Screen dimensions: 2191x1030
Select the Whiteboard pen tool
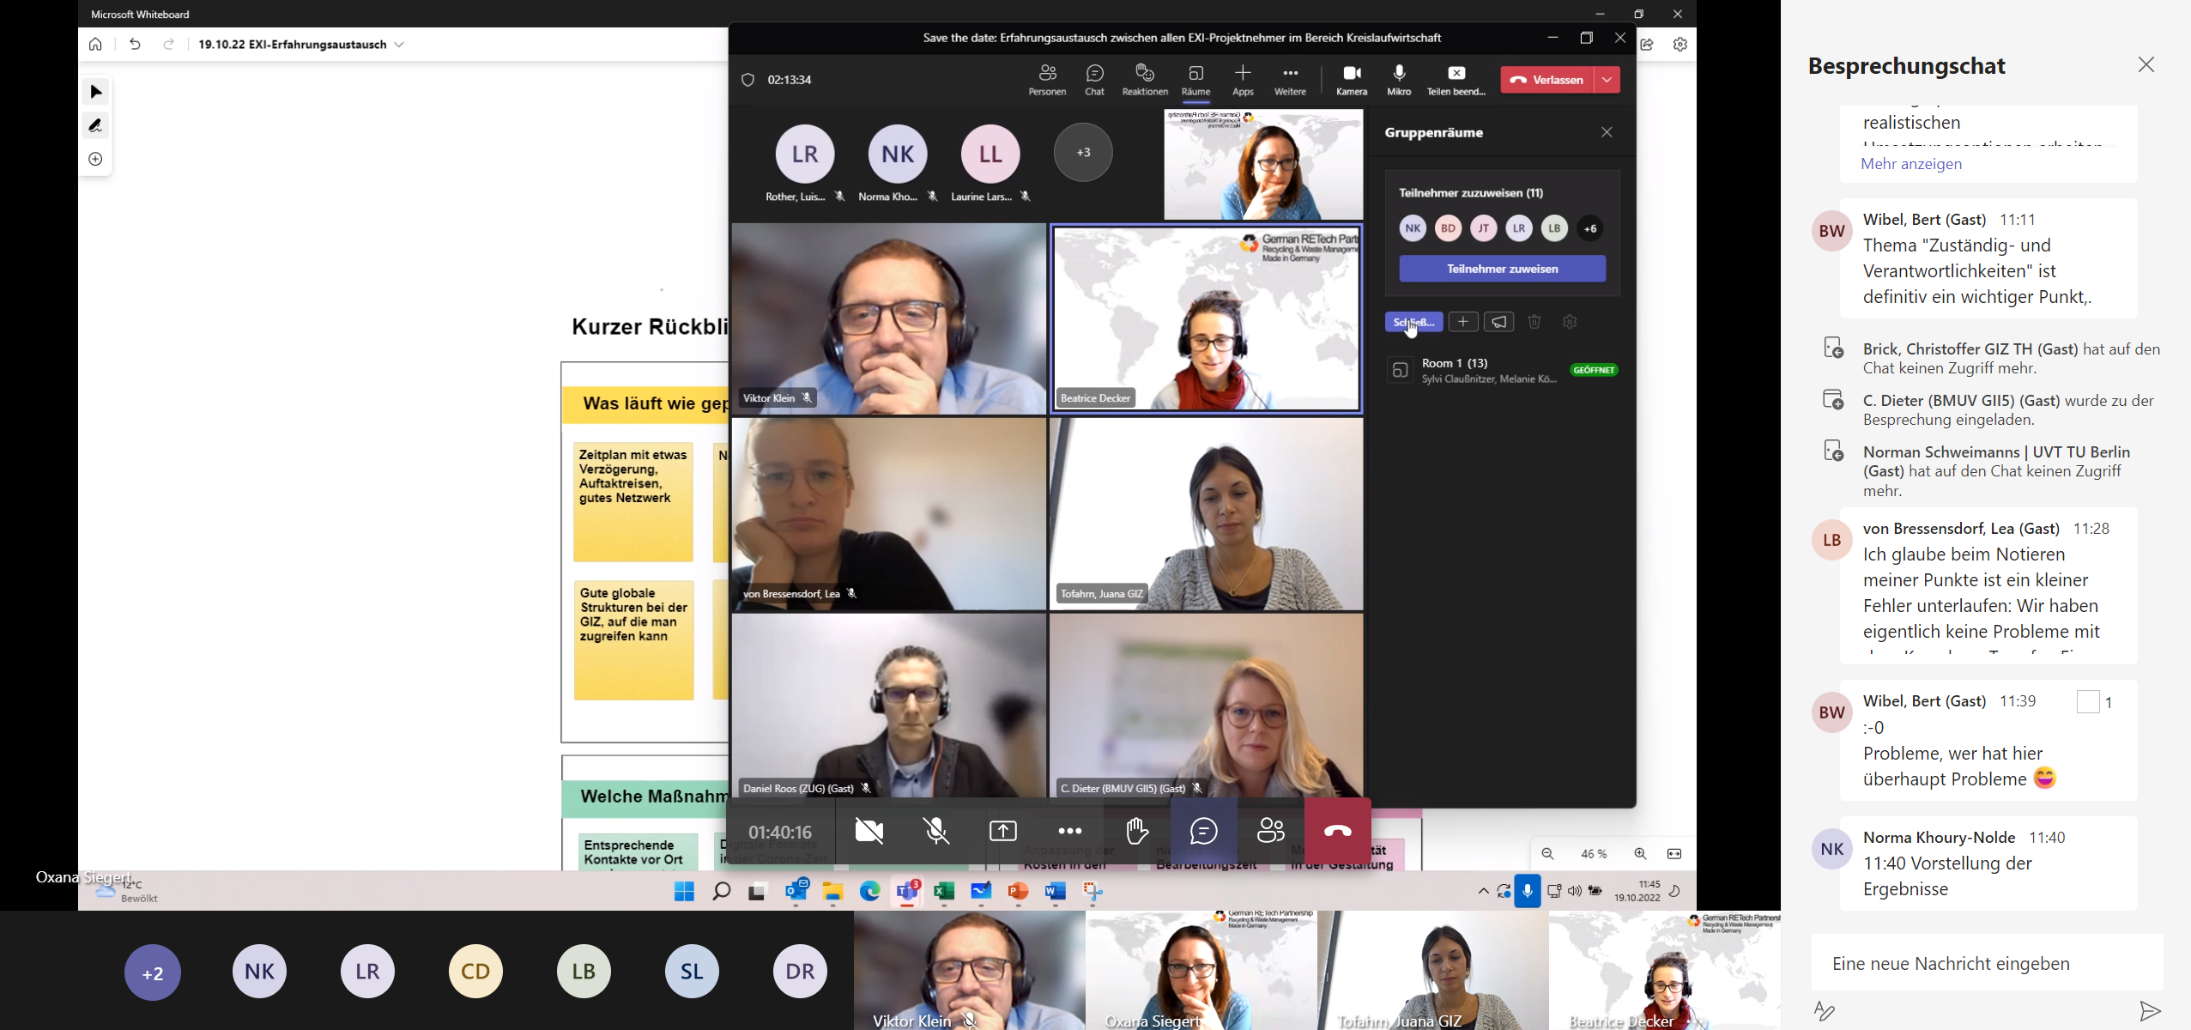point(96,125)
